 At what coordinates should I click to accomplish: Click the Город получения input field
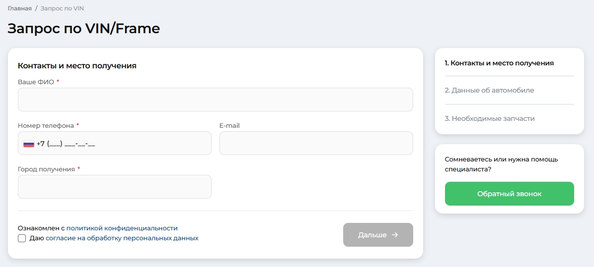point(114,187)
